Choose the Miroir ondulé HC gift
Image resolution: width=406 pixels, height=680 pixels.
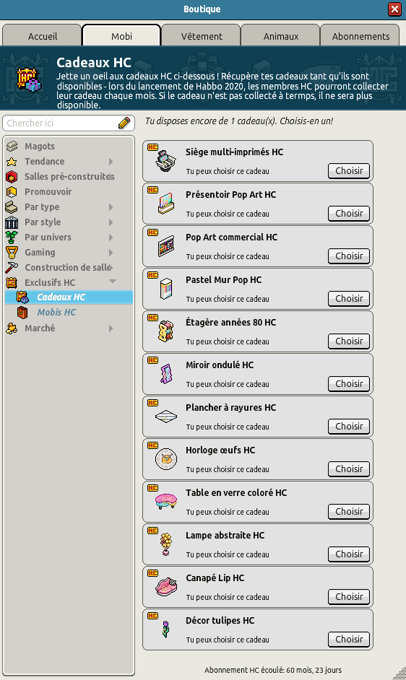point(349,384)
